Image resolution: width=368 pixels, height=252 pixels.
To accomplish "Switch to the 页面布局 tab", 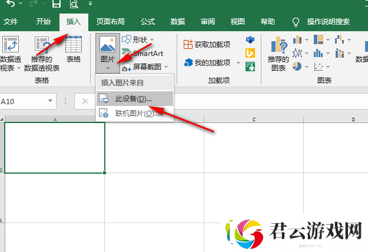I will click(110, 22).
